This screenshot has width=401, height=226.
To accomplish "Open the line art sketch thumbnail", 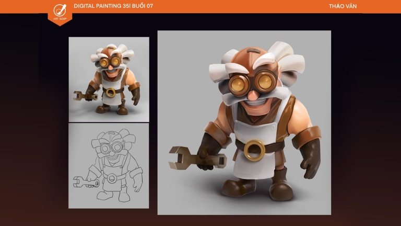I will 109,165.
